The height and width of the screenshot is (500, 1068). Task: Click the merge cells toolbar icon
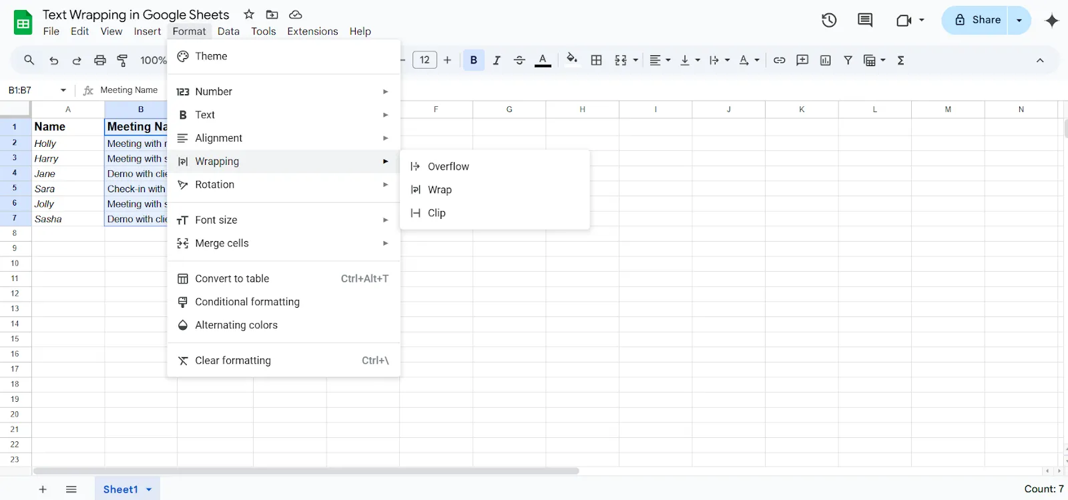621,60
